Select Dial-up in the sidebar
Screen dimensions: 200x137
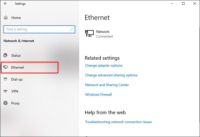click(17, 79)
